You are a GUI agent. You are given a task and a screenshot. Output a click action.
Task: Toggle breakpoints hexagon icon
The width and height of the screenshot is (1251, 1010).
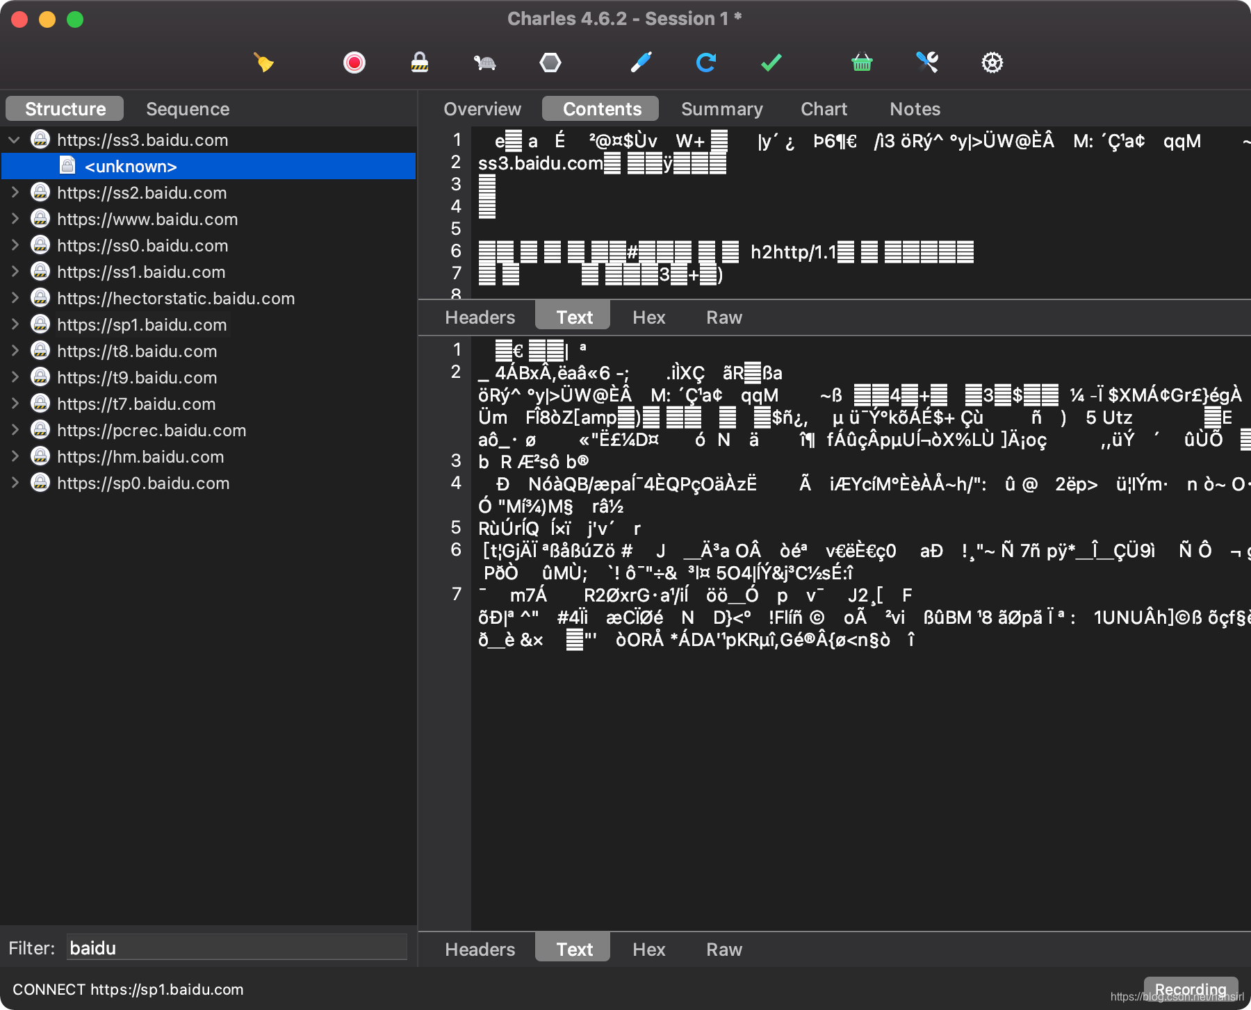pos(550,63)
